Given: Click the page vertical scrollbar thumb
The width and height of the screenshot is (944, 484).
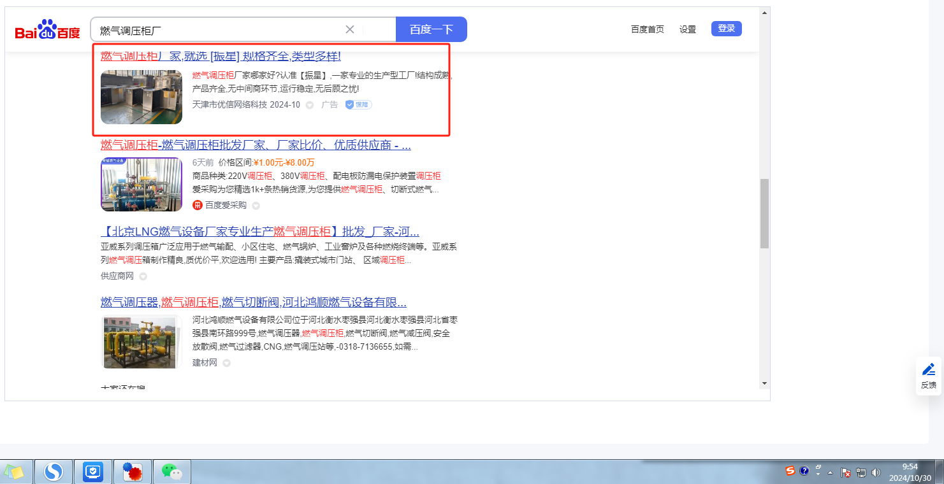Looking at the screenshot, I should point(764,213).
